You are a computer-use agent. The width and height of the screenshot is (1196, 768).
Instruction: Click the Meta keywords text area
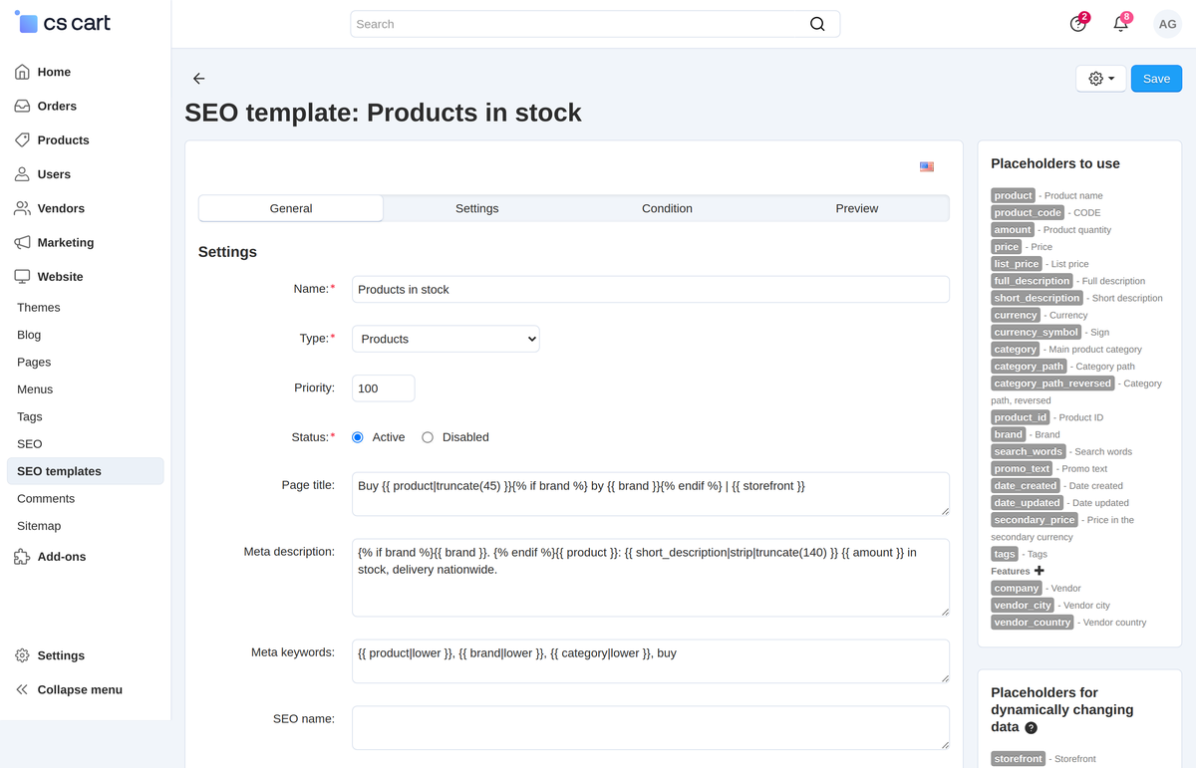point(651,661)
